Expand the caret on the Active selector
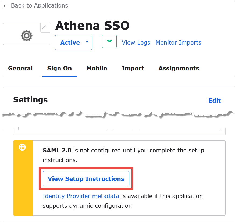Screen dimensions: 235x222 (87, 42)
